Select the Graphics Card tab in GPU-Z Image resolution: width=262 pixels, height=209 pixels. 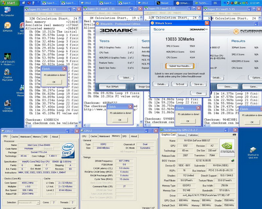point(168,135)
